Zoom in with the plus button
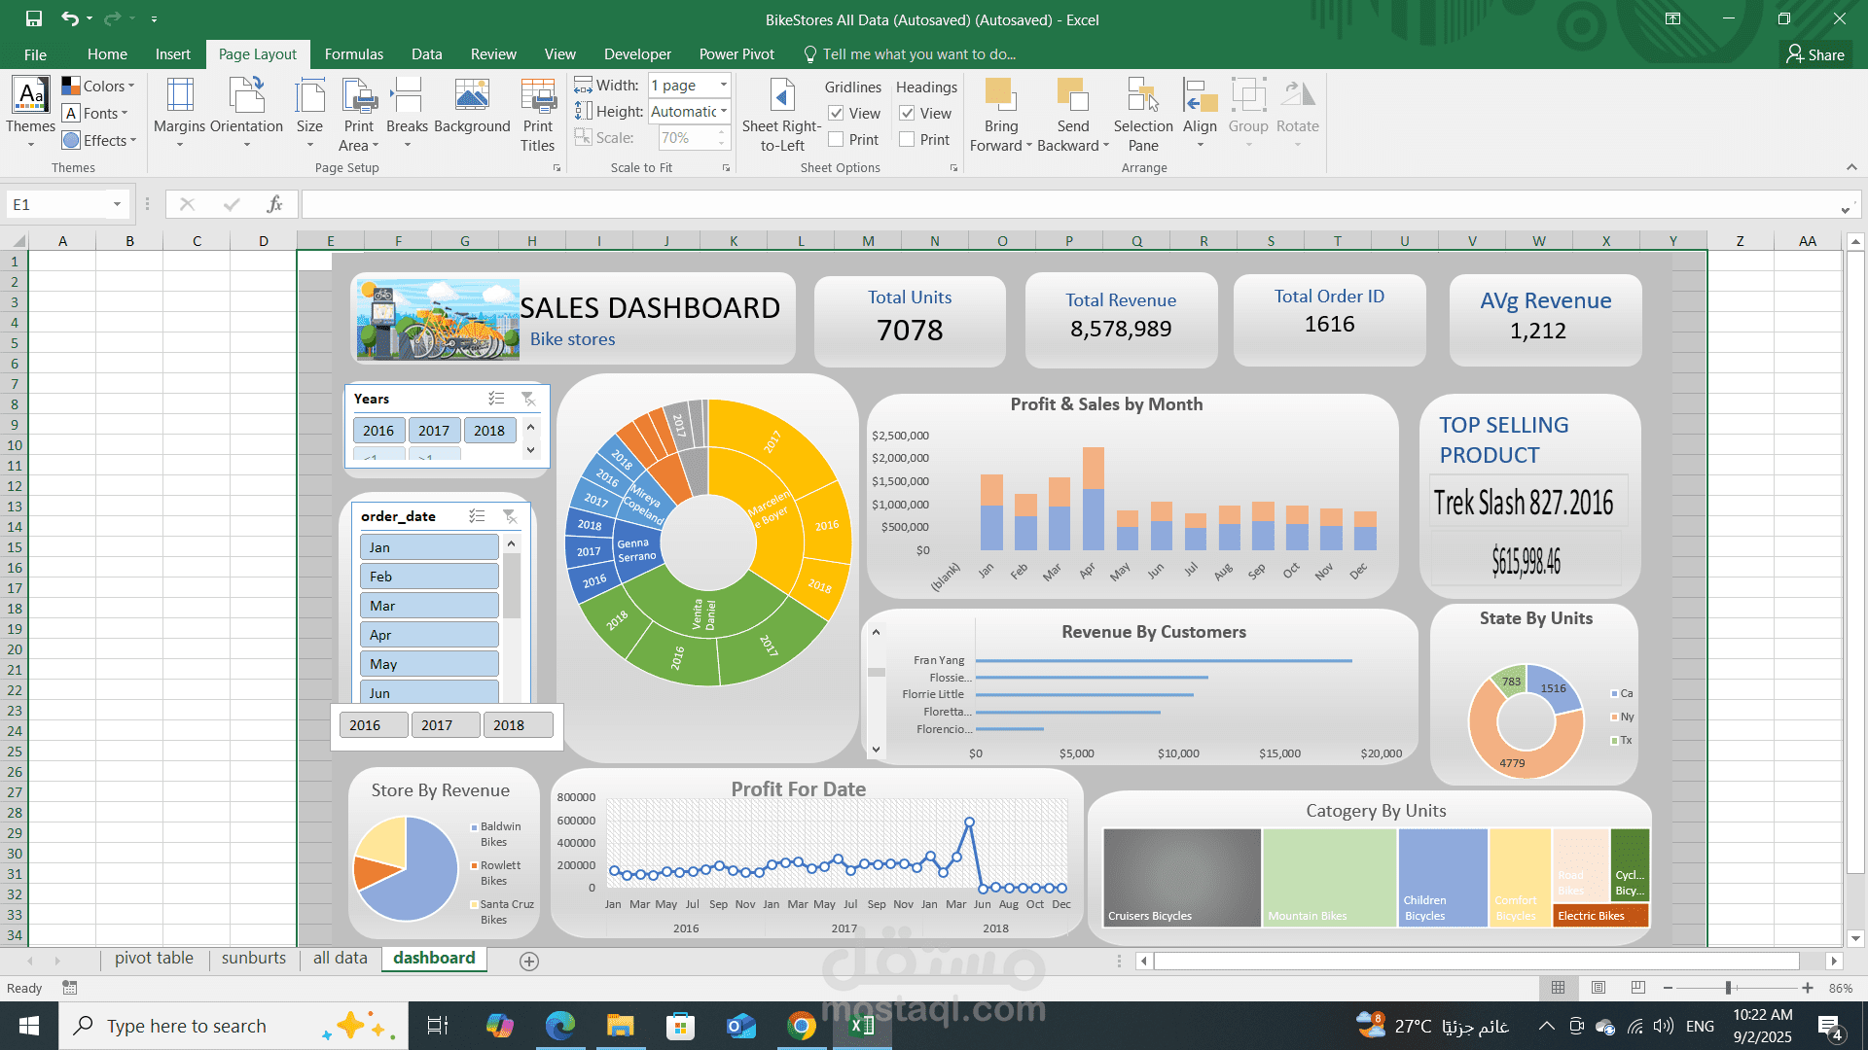The height and width of the screenshot is (1050, 1868). 1808,988
